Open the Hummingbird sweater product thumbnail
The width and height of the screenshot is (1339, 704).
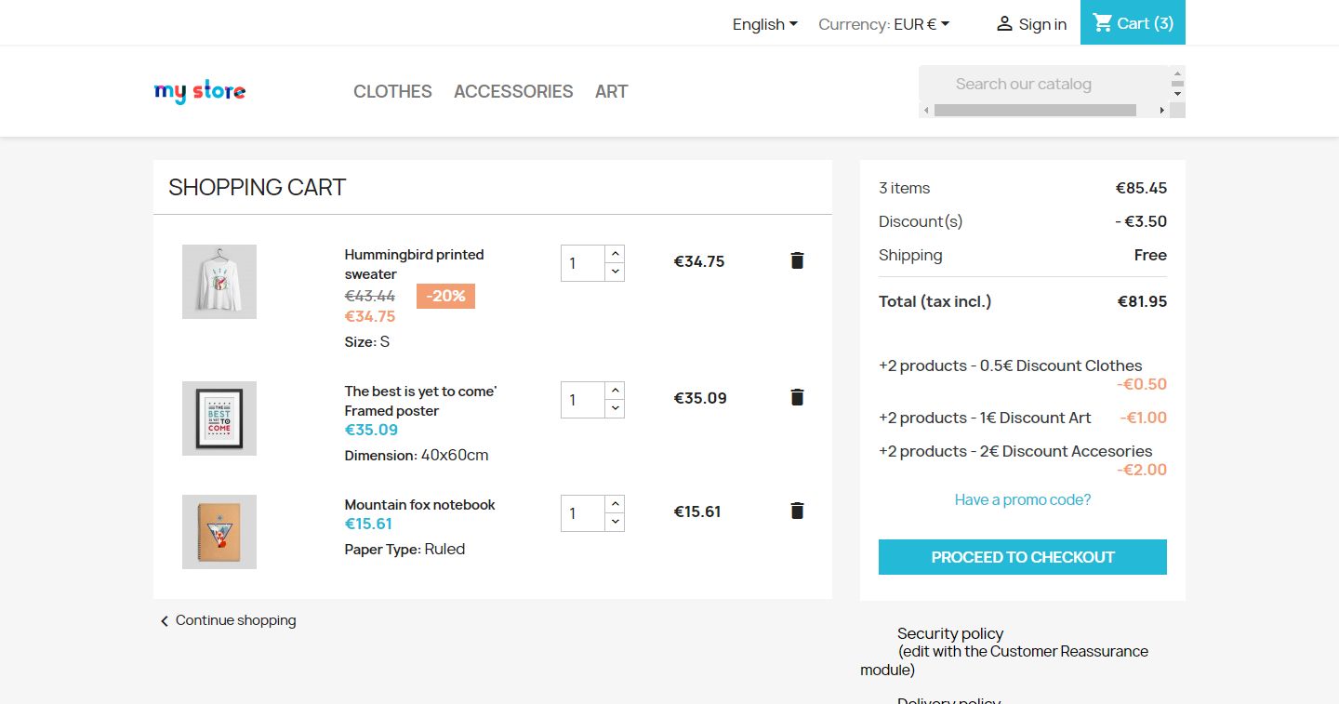click(x=219, y=282)
